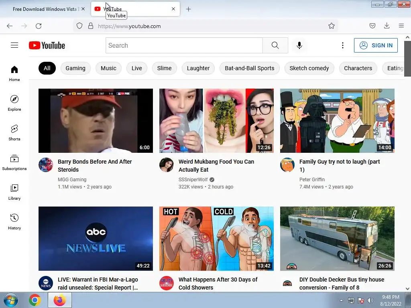Screen dimensions: 411x308
Task: Select the Gaming filter chip
Action: tap(75, 68)
